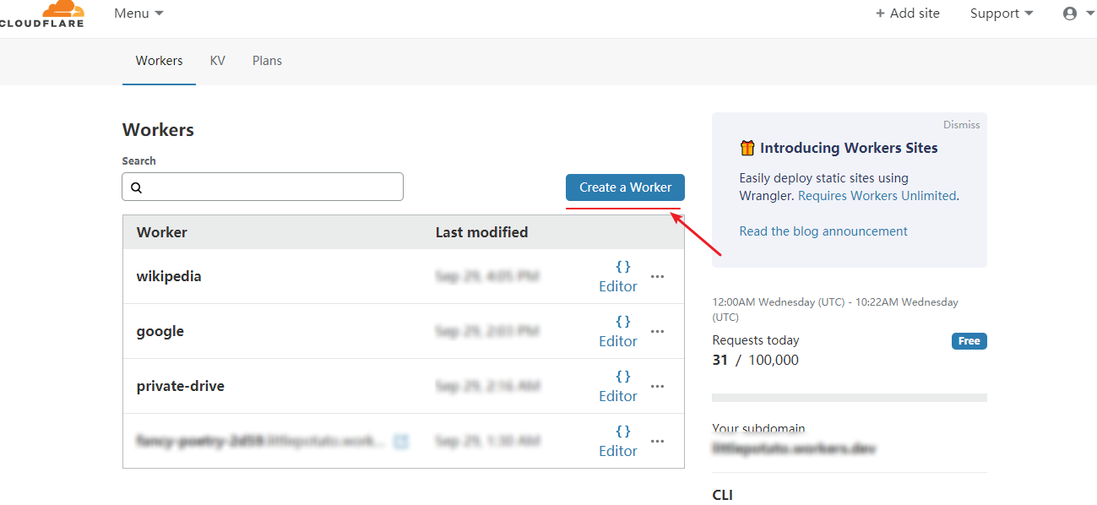Switch to the Plans tab
This screenshot has width=1097, height=505.
[267, 61]
